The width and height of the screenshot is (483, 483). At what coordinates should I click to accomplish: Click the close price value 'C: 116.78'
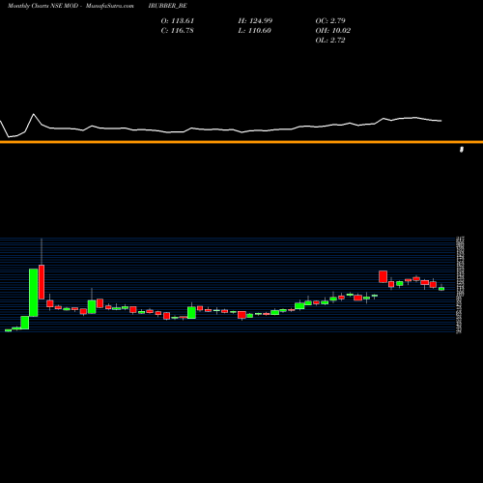point(178,31)
